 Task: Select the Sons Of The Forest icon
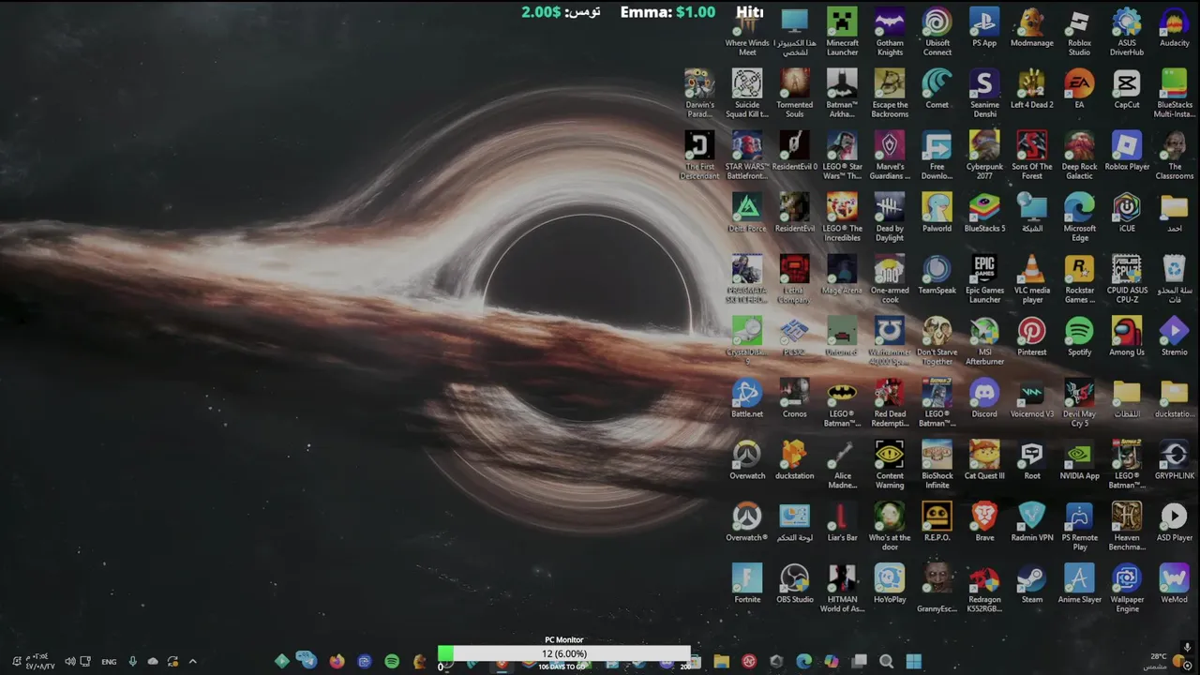pyautogui.click(x=1031, y=156)
